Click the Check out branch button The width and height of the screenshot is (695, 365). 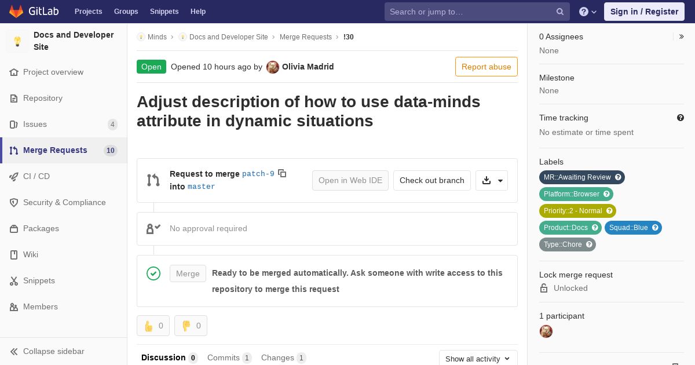pyautogui.click(x=432, y=180)
